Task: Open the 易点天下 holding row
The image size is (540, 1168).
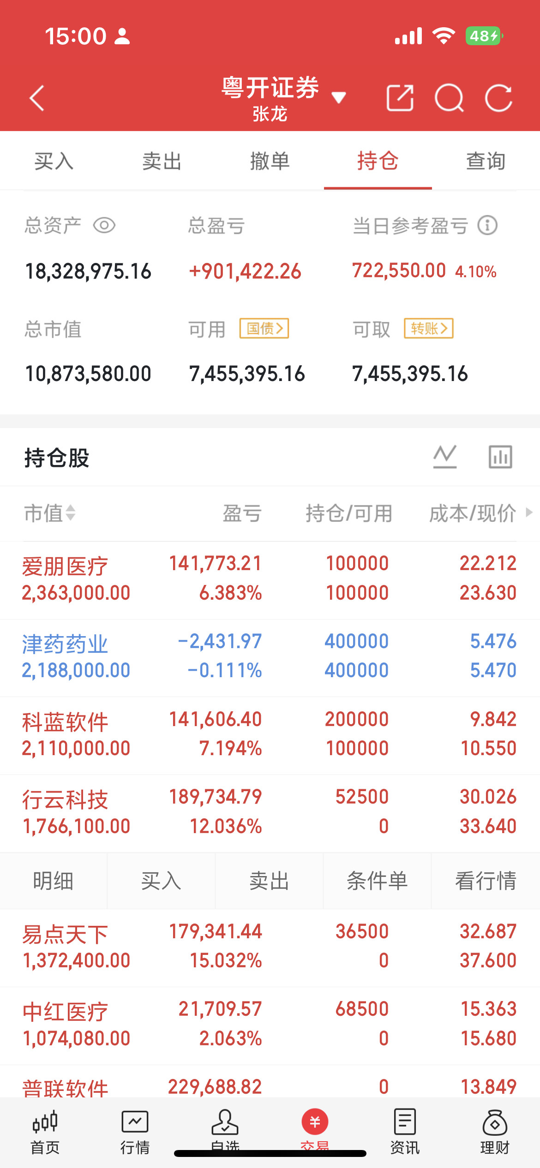Action: [x=270, y=948]
